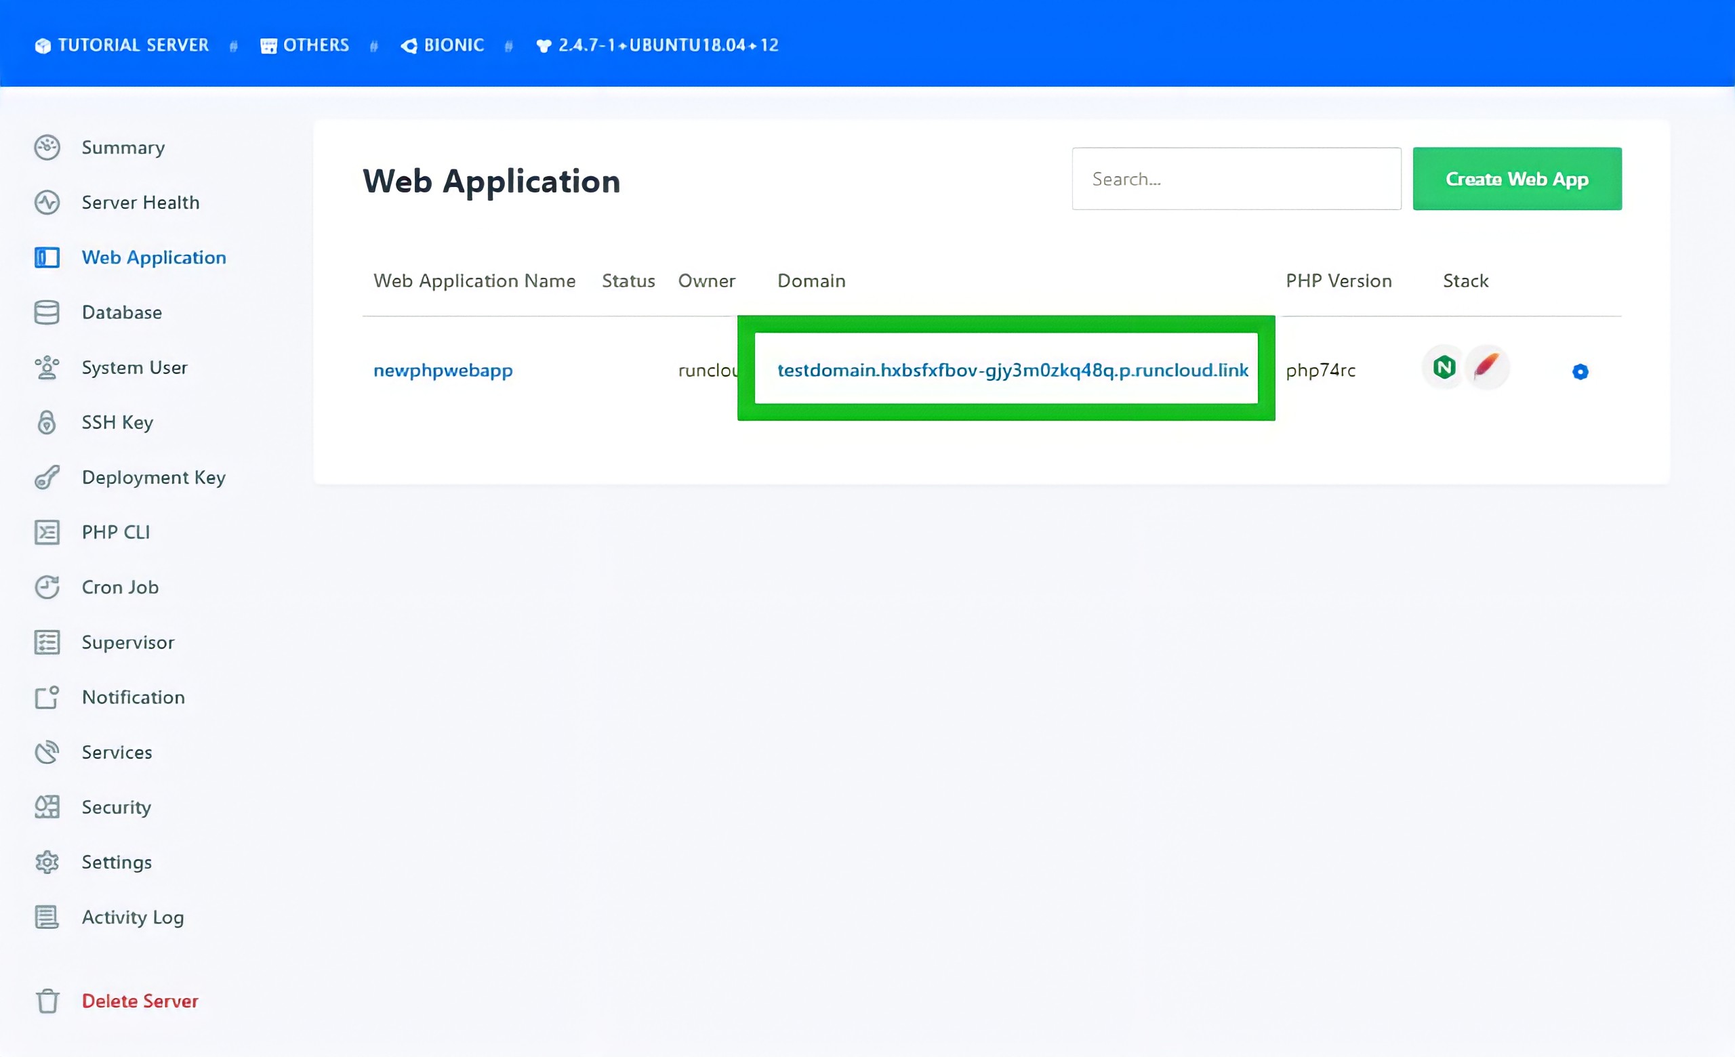Click the Delete Server trash icon
1735x1057 pixels.
47,1001
